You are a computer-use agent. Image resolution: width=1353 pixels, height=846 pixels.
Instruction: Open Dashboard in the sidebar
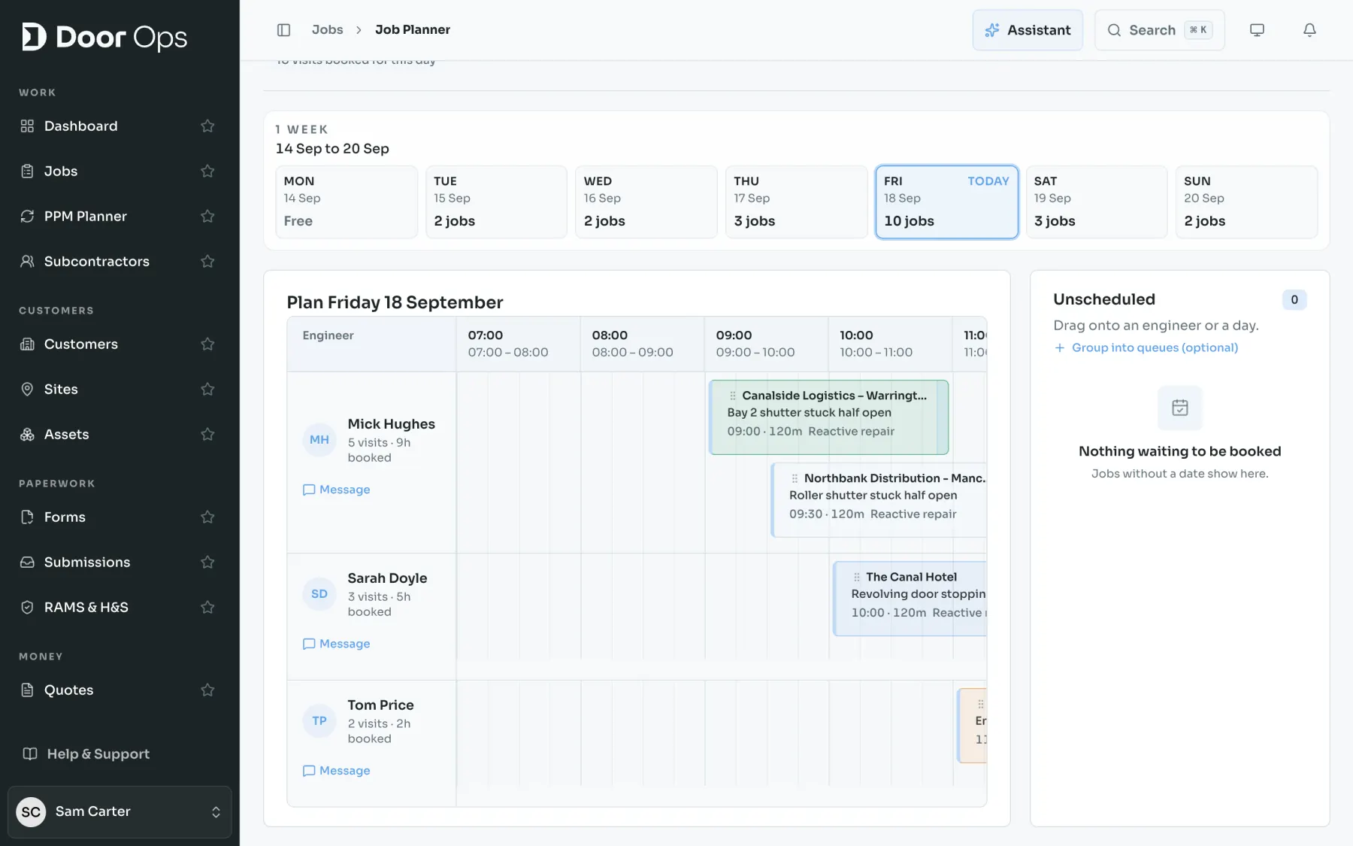pyautogui.click(x=80, y=126)
